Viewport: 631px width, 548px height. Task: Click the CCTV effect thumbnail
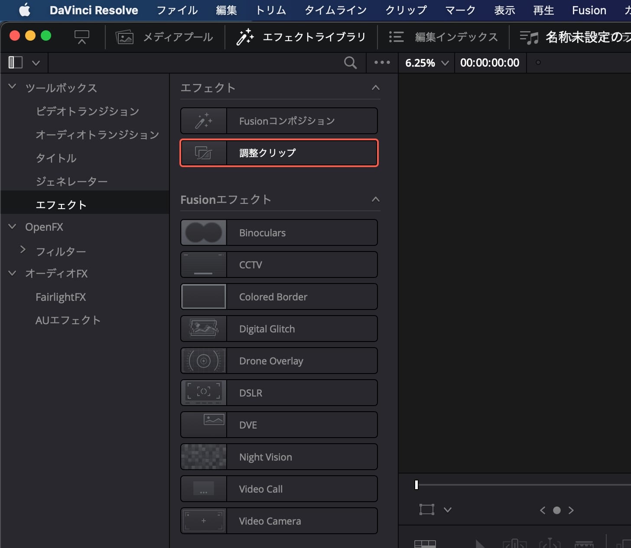tap(204, 265)
